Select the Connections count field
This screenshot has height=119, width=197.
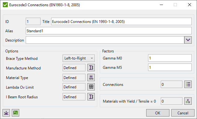point(172,84)
